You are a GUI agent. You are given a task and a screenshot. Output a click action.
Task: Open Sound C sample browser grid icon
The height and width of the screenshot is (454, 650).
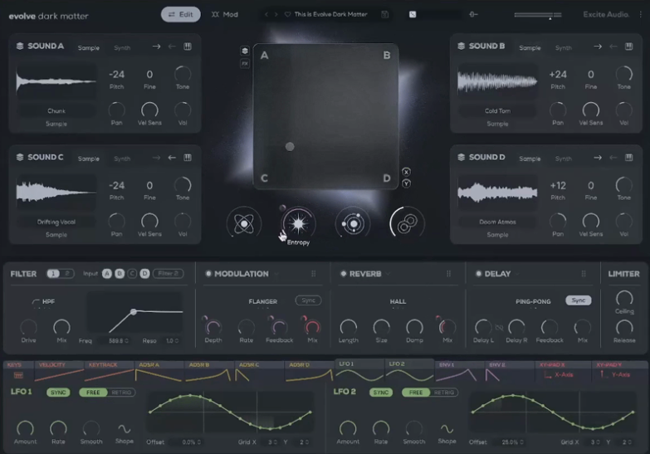[188, 158]
